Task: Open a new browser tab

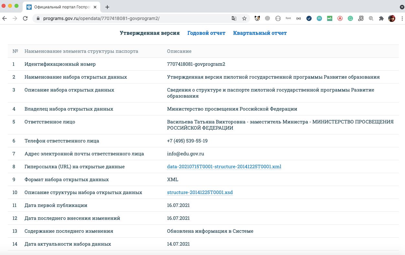Action: point(107,7)
